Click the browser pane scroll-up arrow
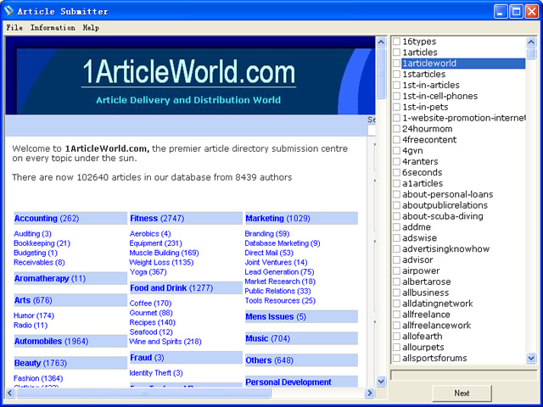This screenshot has width=543, height=407. click(x=381, y=42)
